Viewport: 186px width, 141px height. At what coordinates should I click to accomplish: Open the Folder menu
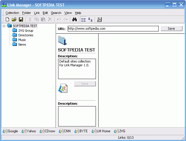pos(26,13)
